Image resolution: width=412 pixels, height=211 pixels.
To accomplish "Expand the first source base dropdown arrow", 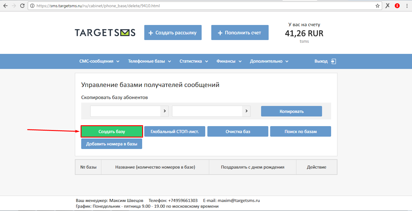I will coord(164,111).
